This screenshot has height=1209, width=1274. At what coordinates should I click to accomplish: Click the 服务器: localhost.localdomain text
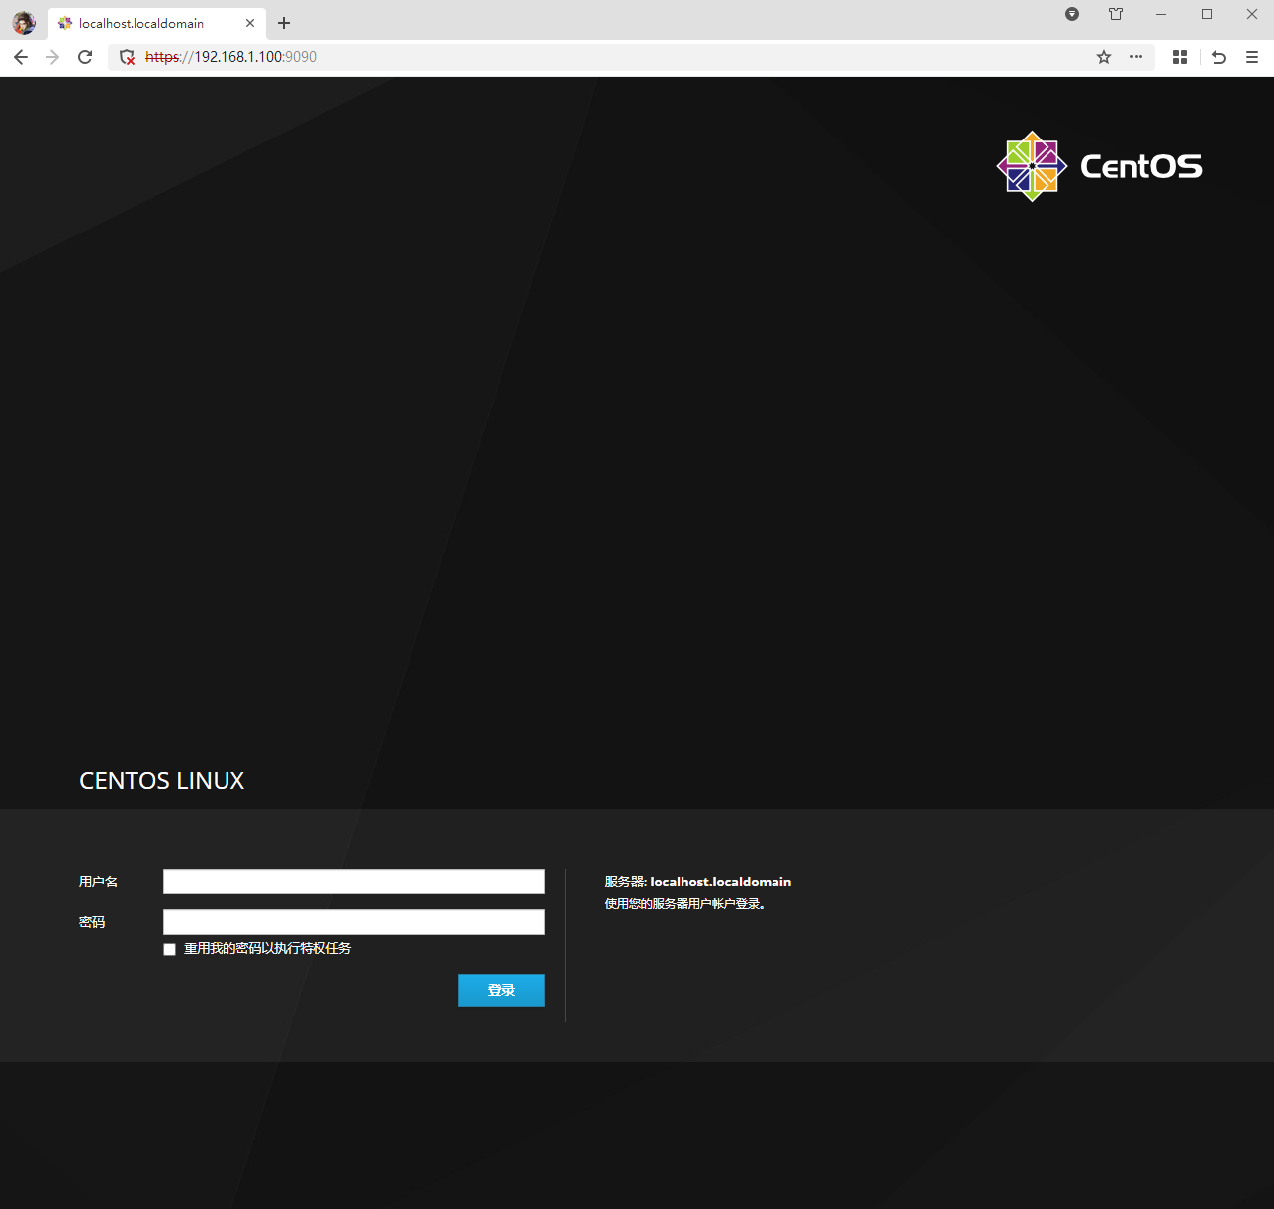click(x=698, y=882)
